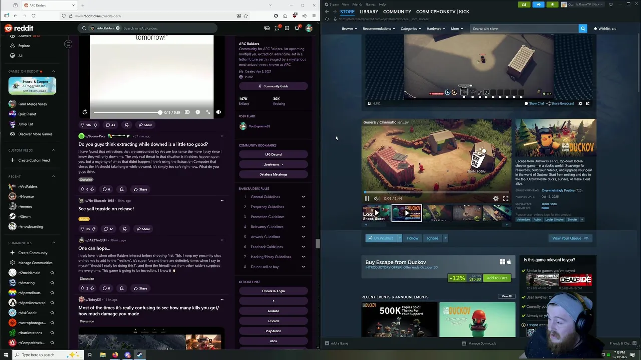This screenshot has height=360, width=641.
Task: Go back in Steam client navigation
Action: [x=327, y=11]
